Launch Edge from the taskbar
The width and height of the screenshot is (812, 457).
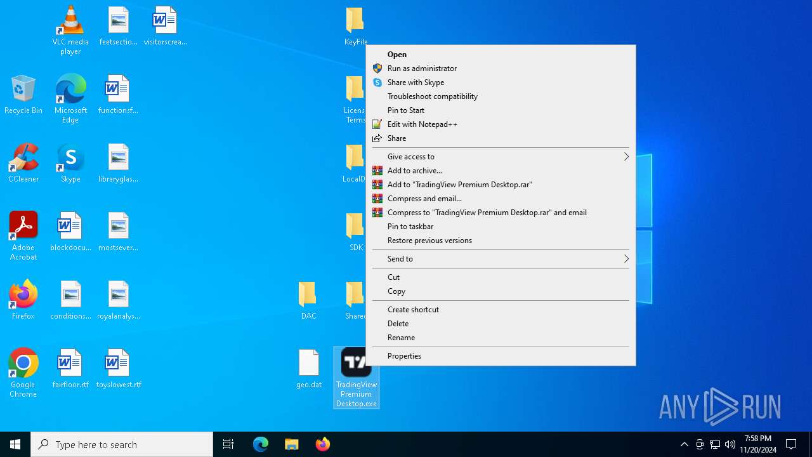[261, 444]
